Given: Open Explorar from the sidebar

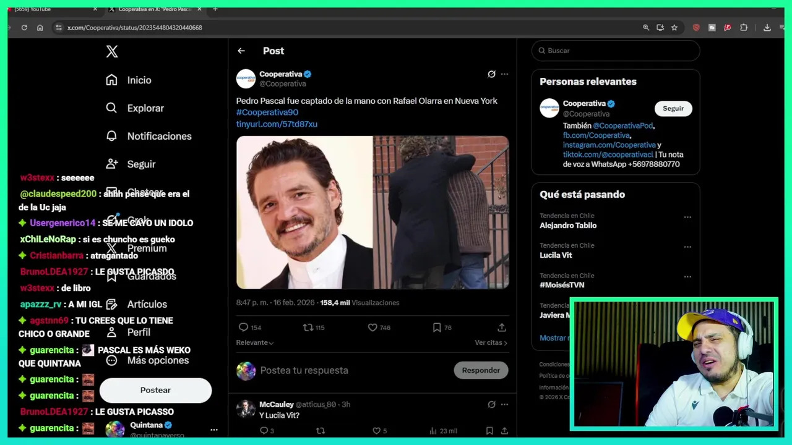Looking at the screenshot, I should point(135,108).
